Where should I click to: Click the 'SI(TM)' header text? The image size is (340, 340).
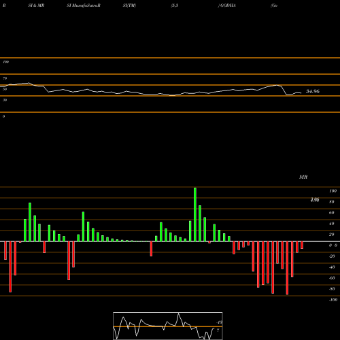tap(129, 5)
